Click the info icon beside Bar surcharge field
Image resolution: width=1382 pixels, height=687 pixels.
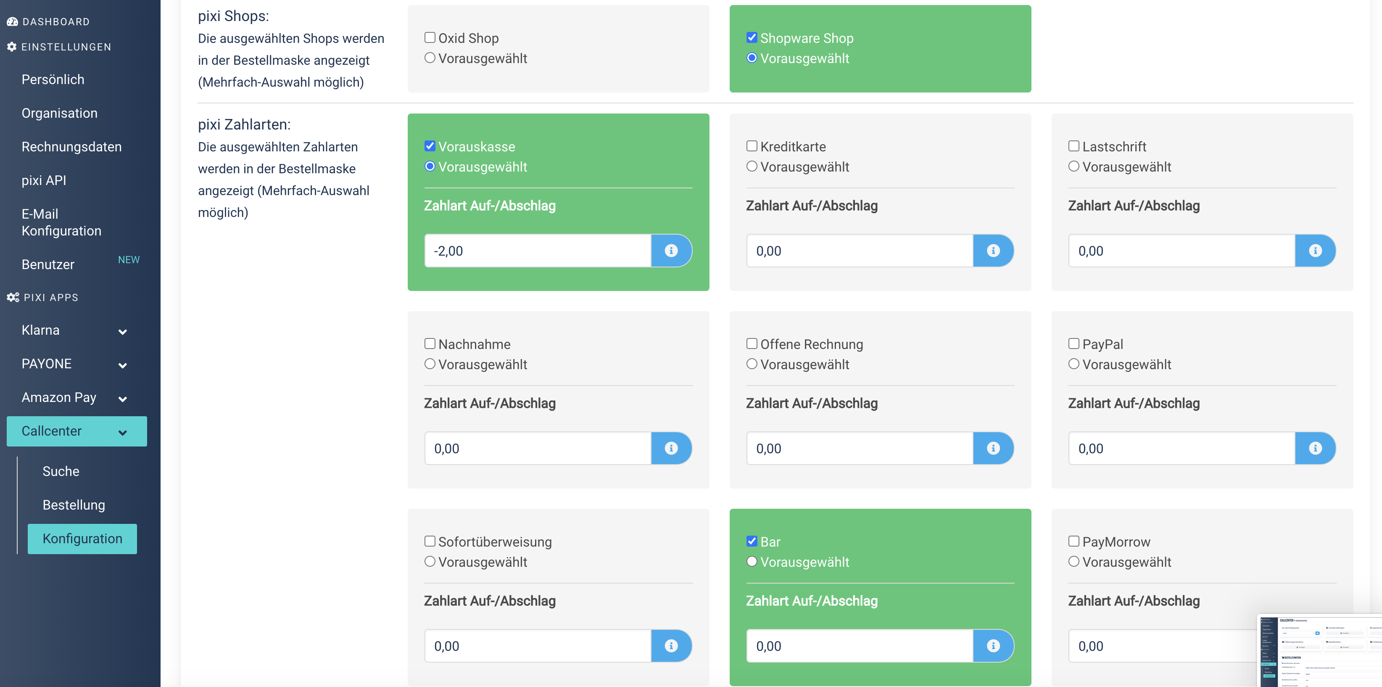(x=993, y=646)
